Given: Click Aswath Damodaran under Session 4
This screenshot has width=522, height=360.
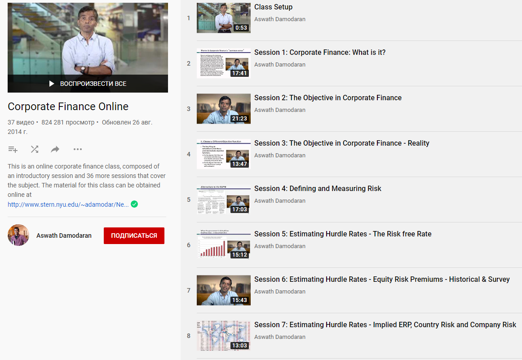Looking at the screenshot, I should point(279,201).
